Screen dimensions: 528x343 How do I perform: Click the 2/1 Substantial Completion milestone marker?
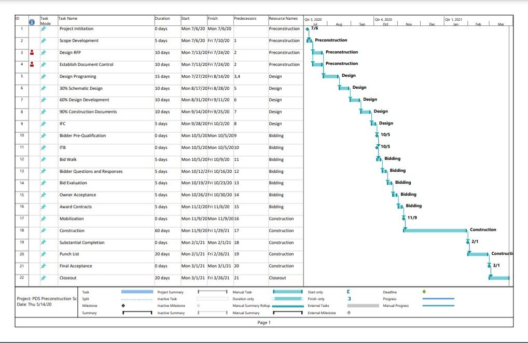tap(468, 242)
